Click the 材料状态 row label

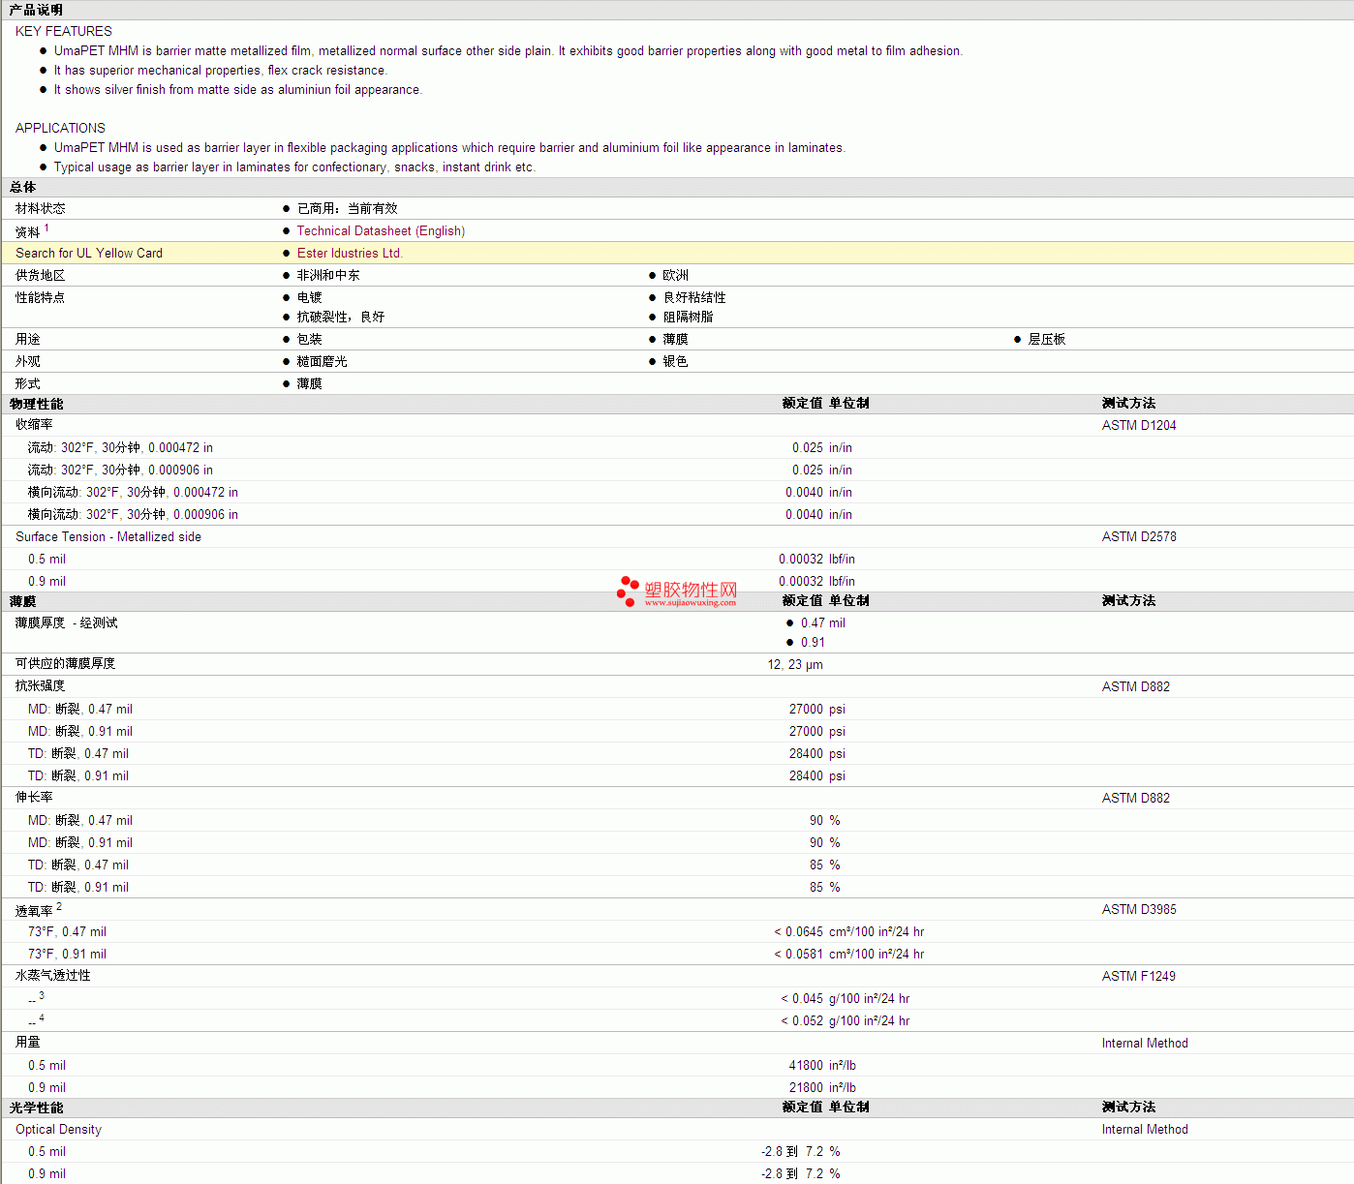(41, 209)
